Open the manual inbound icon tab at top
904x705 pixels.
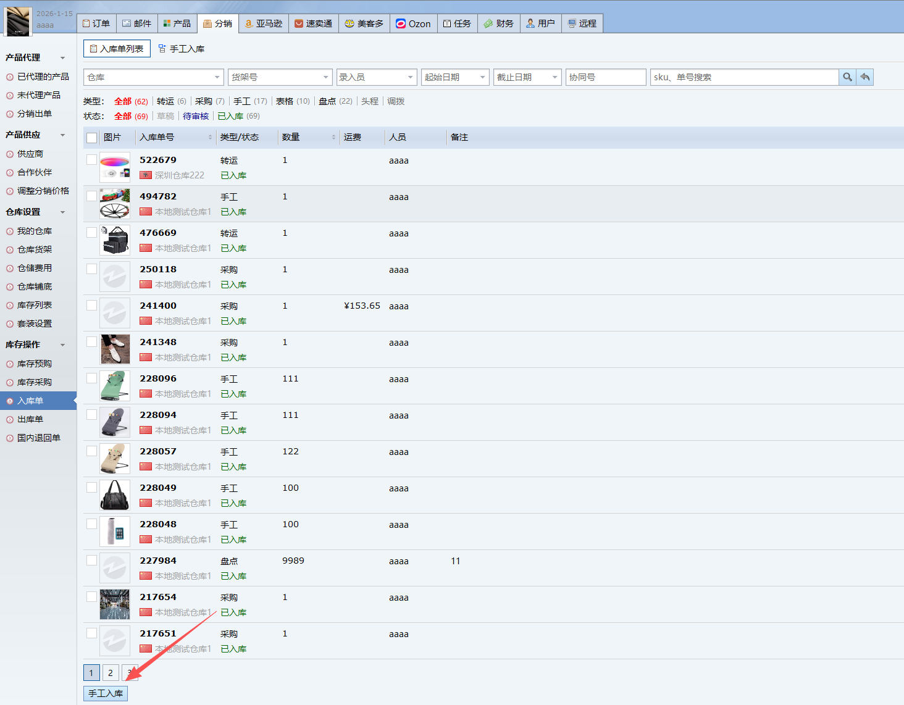(x=162, y=49)
